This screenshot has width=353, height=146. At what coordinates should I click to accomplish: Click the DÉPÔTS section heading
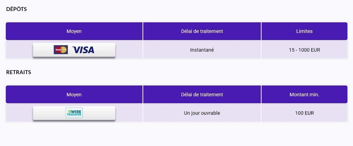[17, 9]
